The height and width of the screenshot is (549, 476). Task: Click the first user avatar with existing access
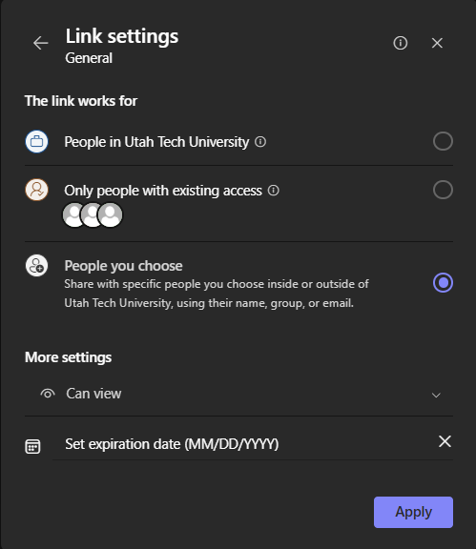72,214
